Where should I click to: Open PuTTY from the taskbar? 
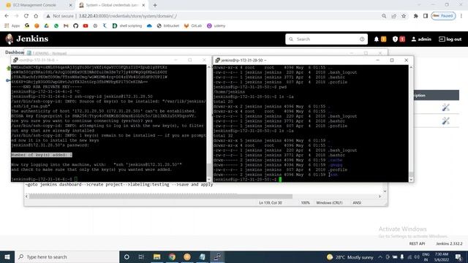click(x=218, y=256)
